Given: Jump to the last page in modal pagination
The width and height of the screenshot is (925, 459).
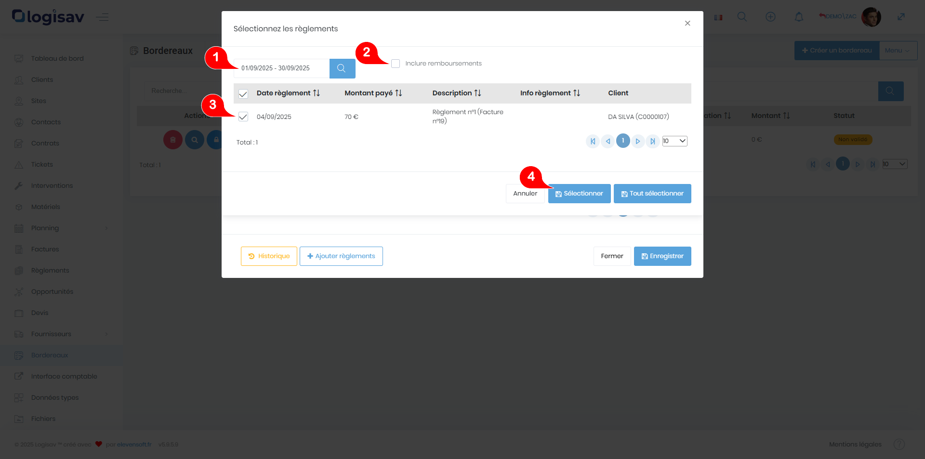Looking at the screenshot, I should (652, 141).
